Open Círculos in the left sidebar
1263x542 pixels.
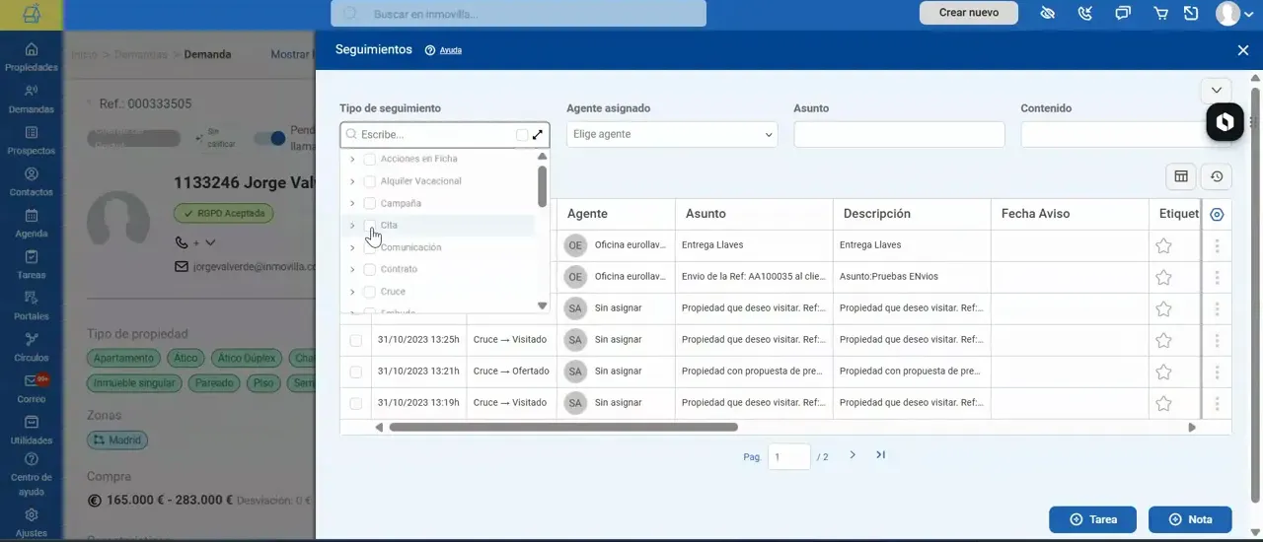pyautogui.click(x=31, y=348)
